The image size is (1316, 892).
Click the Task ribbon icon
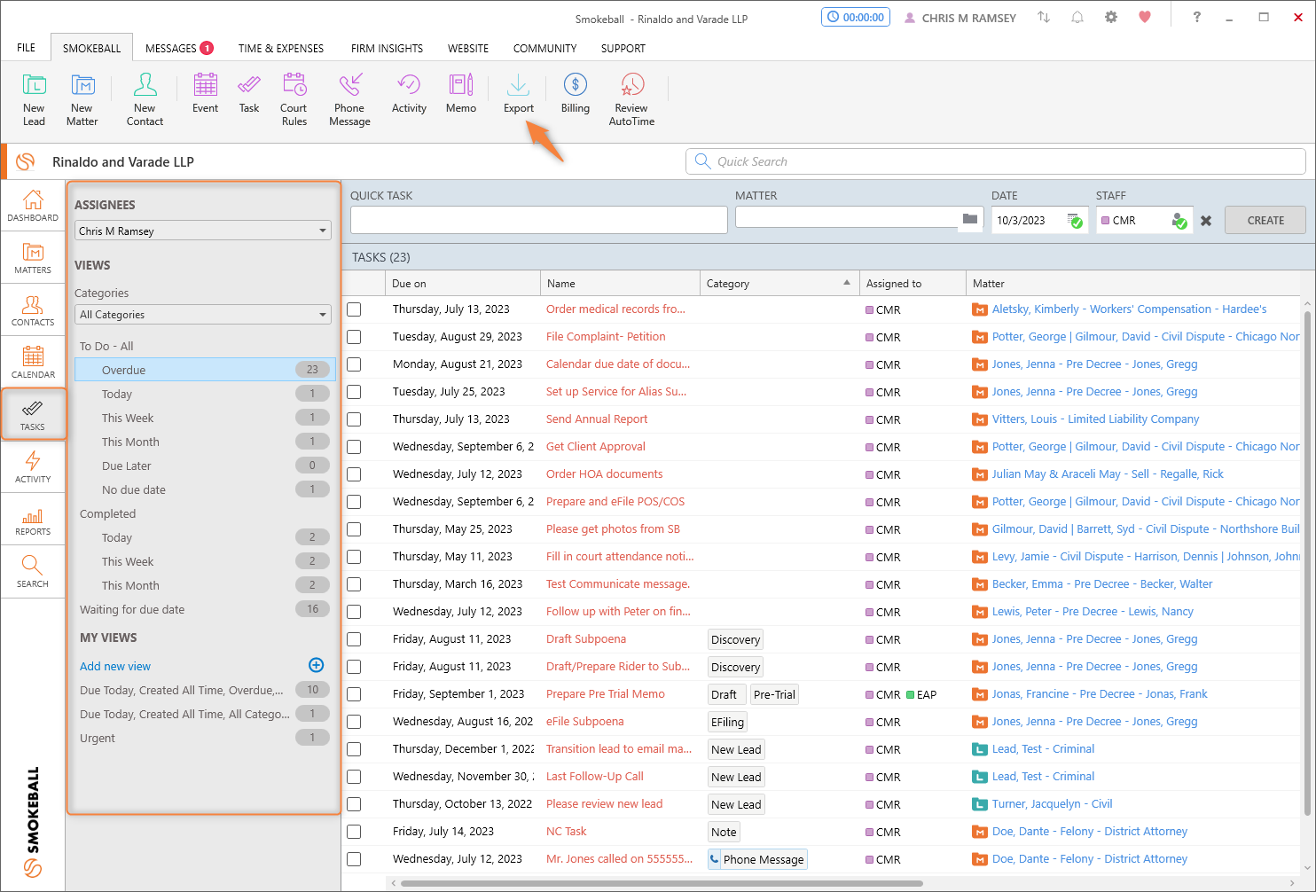249,93
